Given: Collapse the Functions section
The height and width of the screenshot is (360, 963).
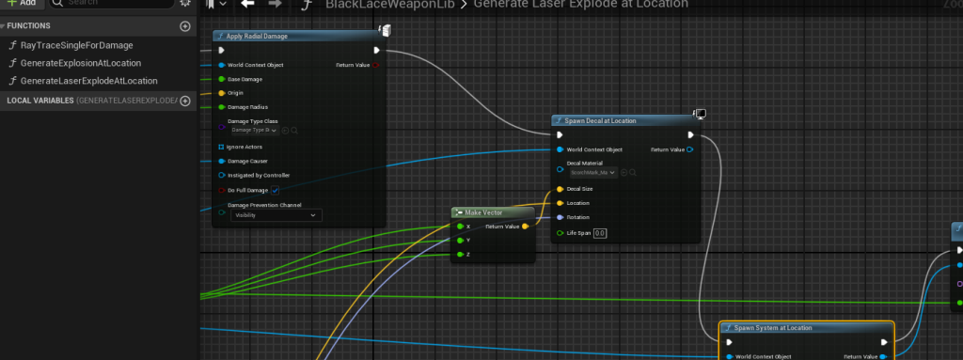Looking at the screenshot, I should 3,26.
